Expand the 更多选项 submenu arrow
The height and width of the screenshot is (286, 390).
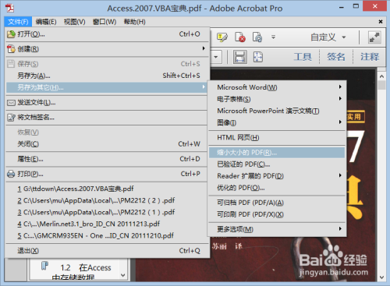tap(340, 228)
